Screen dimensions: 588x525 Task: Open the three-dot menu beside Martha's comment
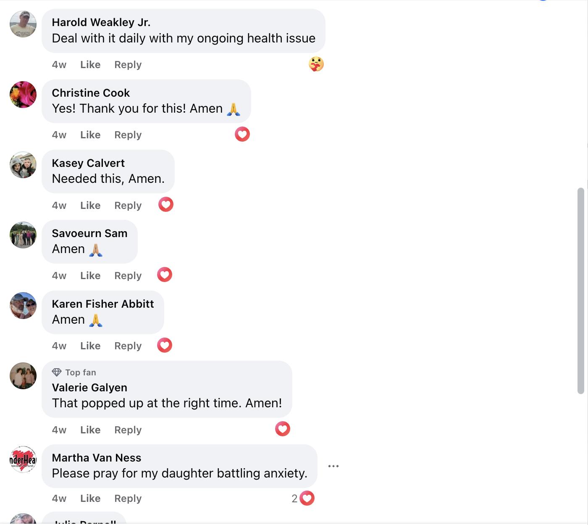[x=333, y=466]
